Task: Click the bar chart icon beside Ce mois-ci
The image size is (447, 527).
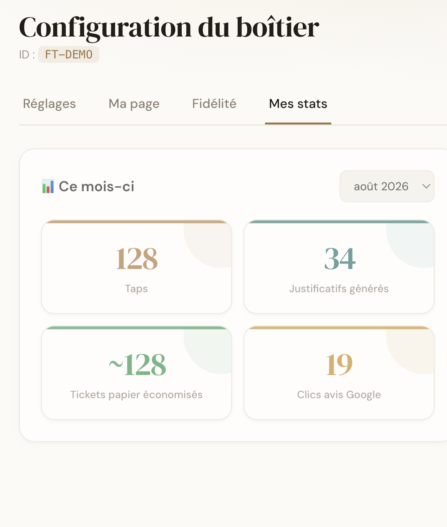Action: point(48,186)
